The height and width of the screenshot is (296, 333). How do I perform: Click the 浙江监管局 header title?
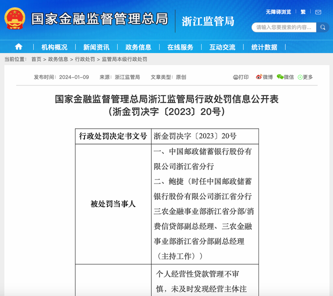(208, 21)
